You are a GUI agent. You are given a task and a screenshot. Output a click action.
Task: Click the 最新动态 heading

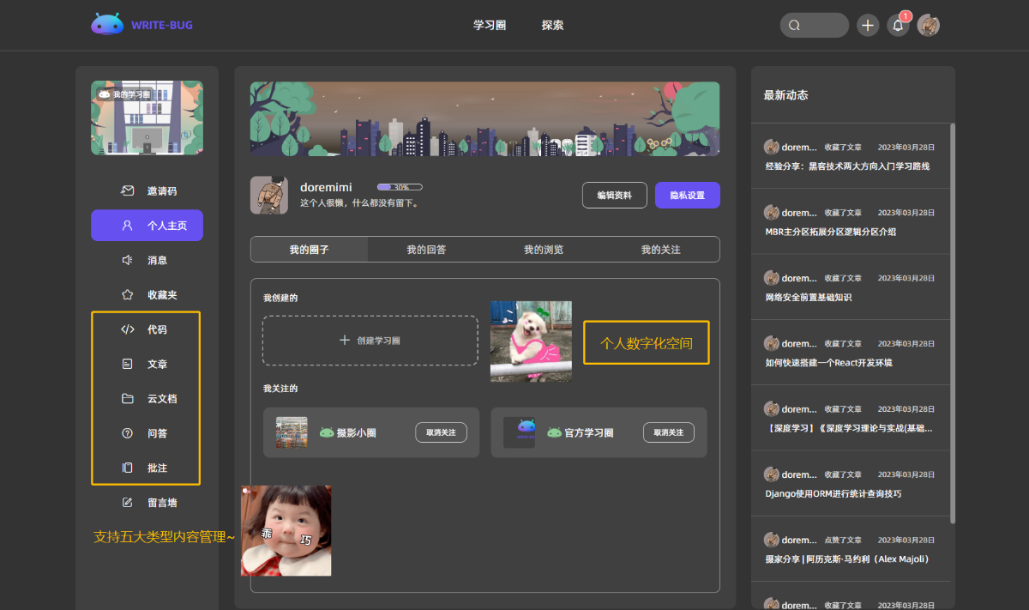785,95
